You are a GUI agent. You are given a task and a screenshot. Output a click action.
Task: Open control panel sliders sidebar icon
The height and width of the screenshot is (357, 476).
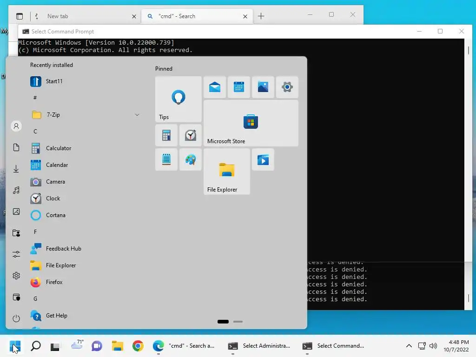click(16, 254)
